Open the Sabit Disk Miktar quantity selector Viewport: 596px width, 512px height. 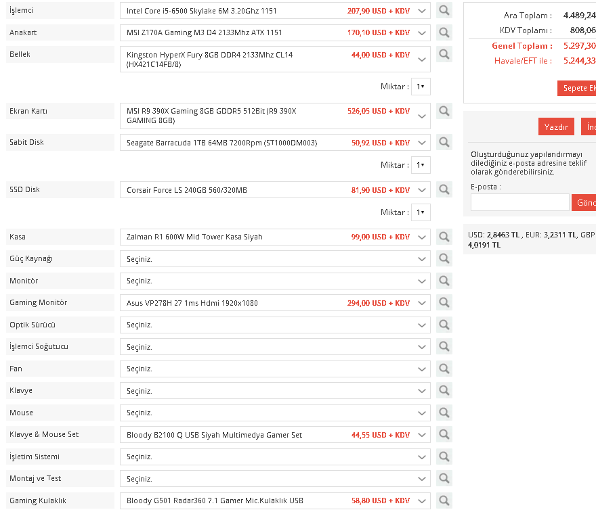click(421, 165)
